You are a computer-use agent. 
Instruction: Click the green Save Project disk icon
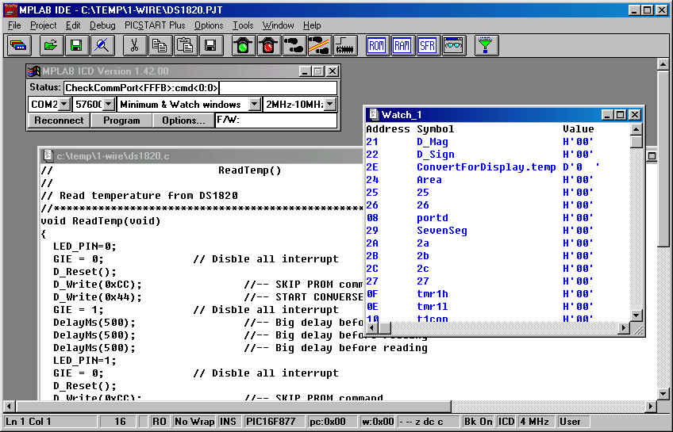(77, 45)
